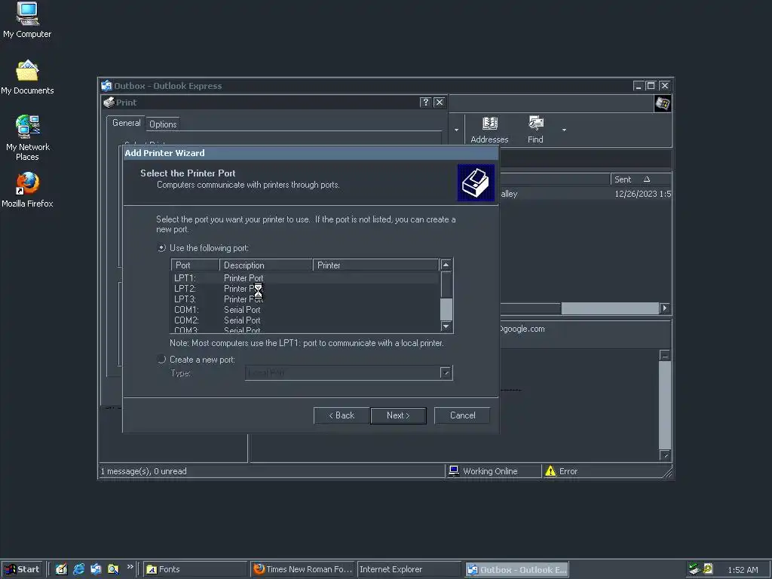Switch to the General tab in Print dialog

(x=126, y=123)
